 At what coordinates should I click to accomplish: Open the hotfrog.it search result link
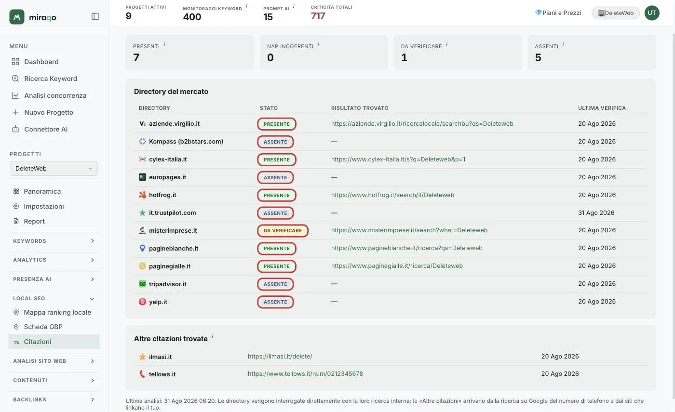(x=392, y=195)
